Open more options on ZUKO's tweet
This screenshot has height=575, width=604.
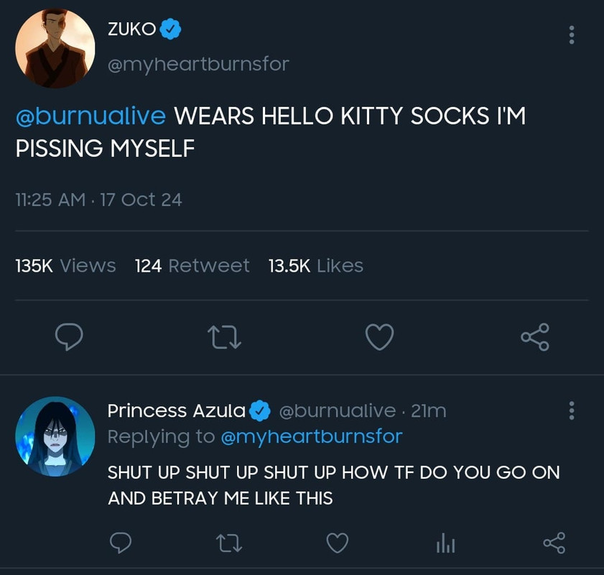pos(572,34)
